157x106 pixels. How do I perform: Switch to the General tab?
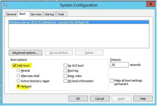point(11,14)
